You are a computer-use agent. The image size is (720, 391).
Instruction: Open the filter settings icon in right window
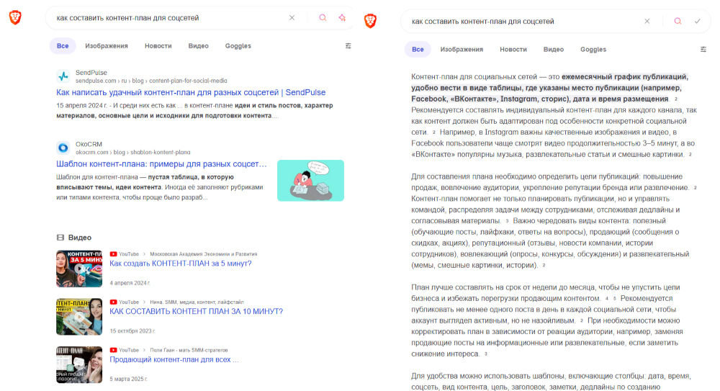pyautogui.click(x=703, y=49)
